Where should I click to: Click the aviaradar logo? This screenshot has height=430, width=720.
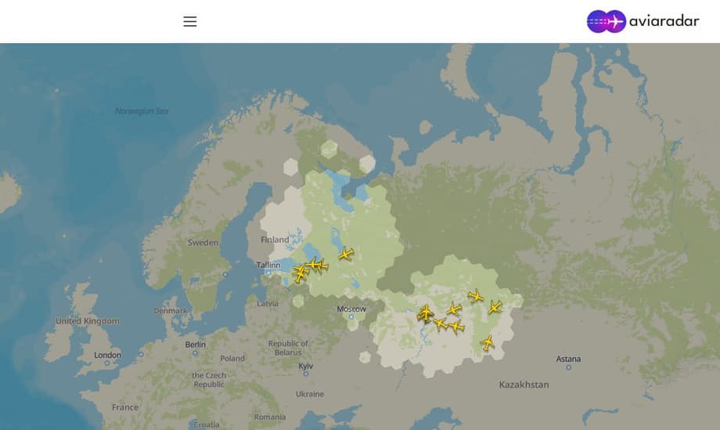(x=607, y=21)
